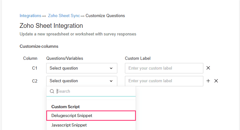Click into the dropdown Search field
Viewport: 240px width, 130px height.
[95, 91]
